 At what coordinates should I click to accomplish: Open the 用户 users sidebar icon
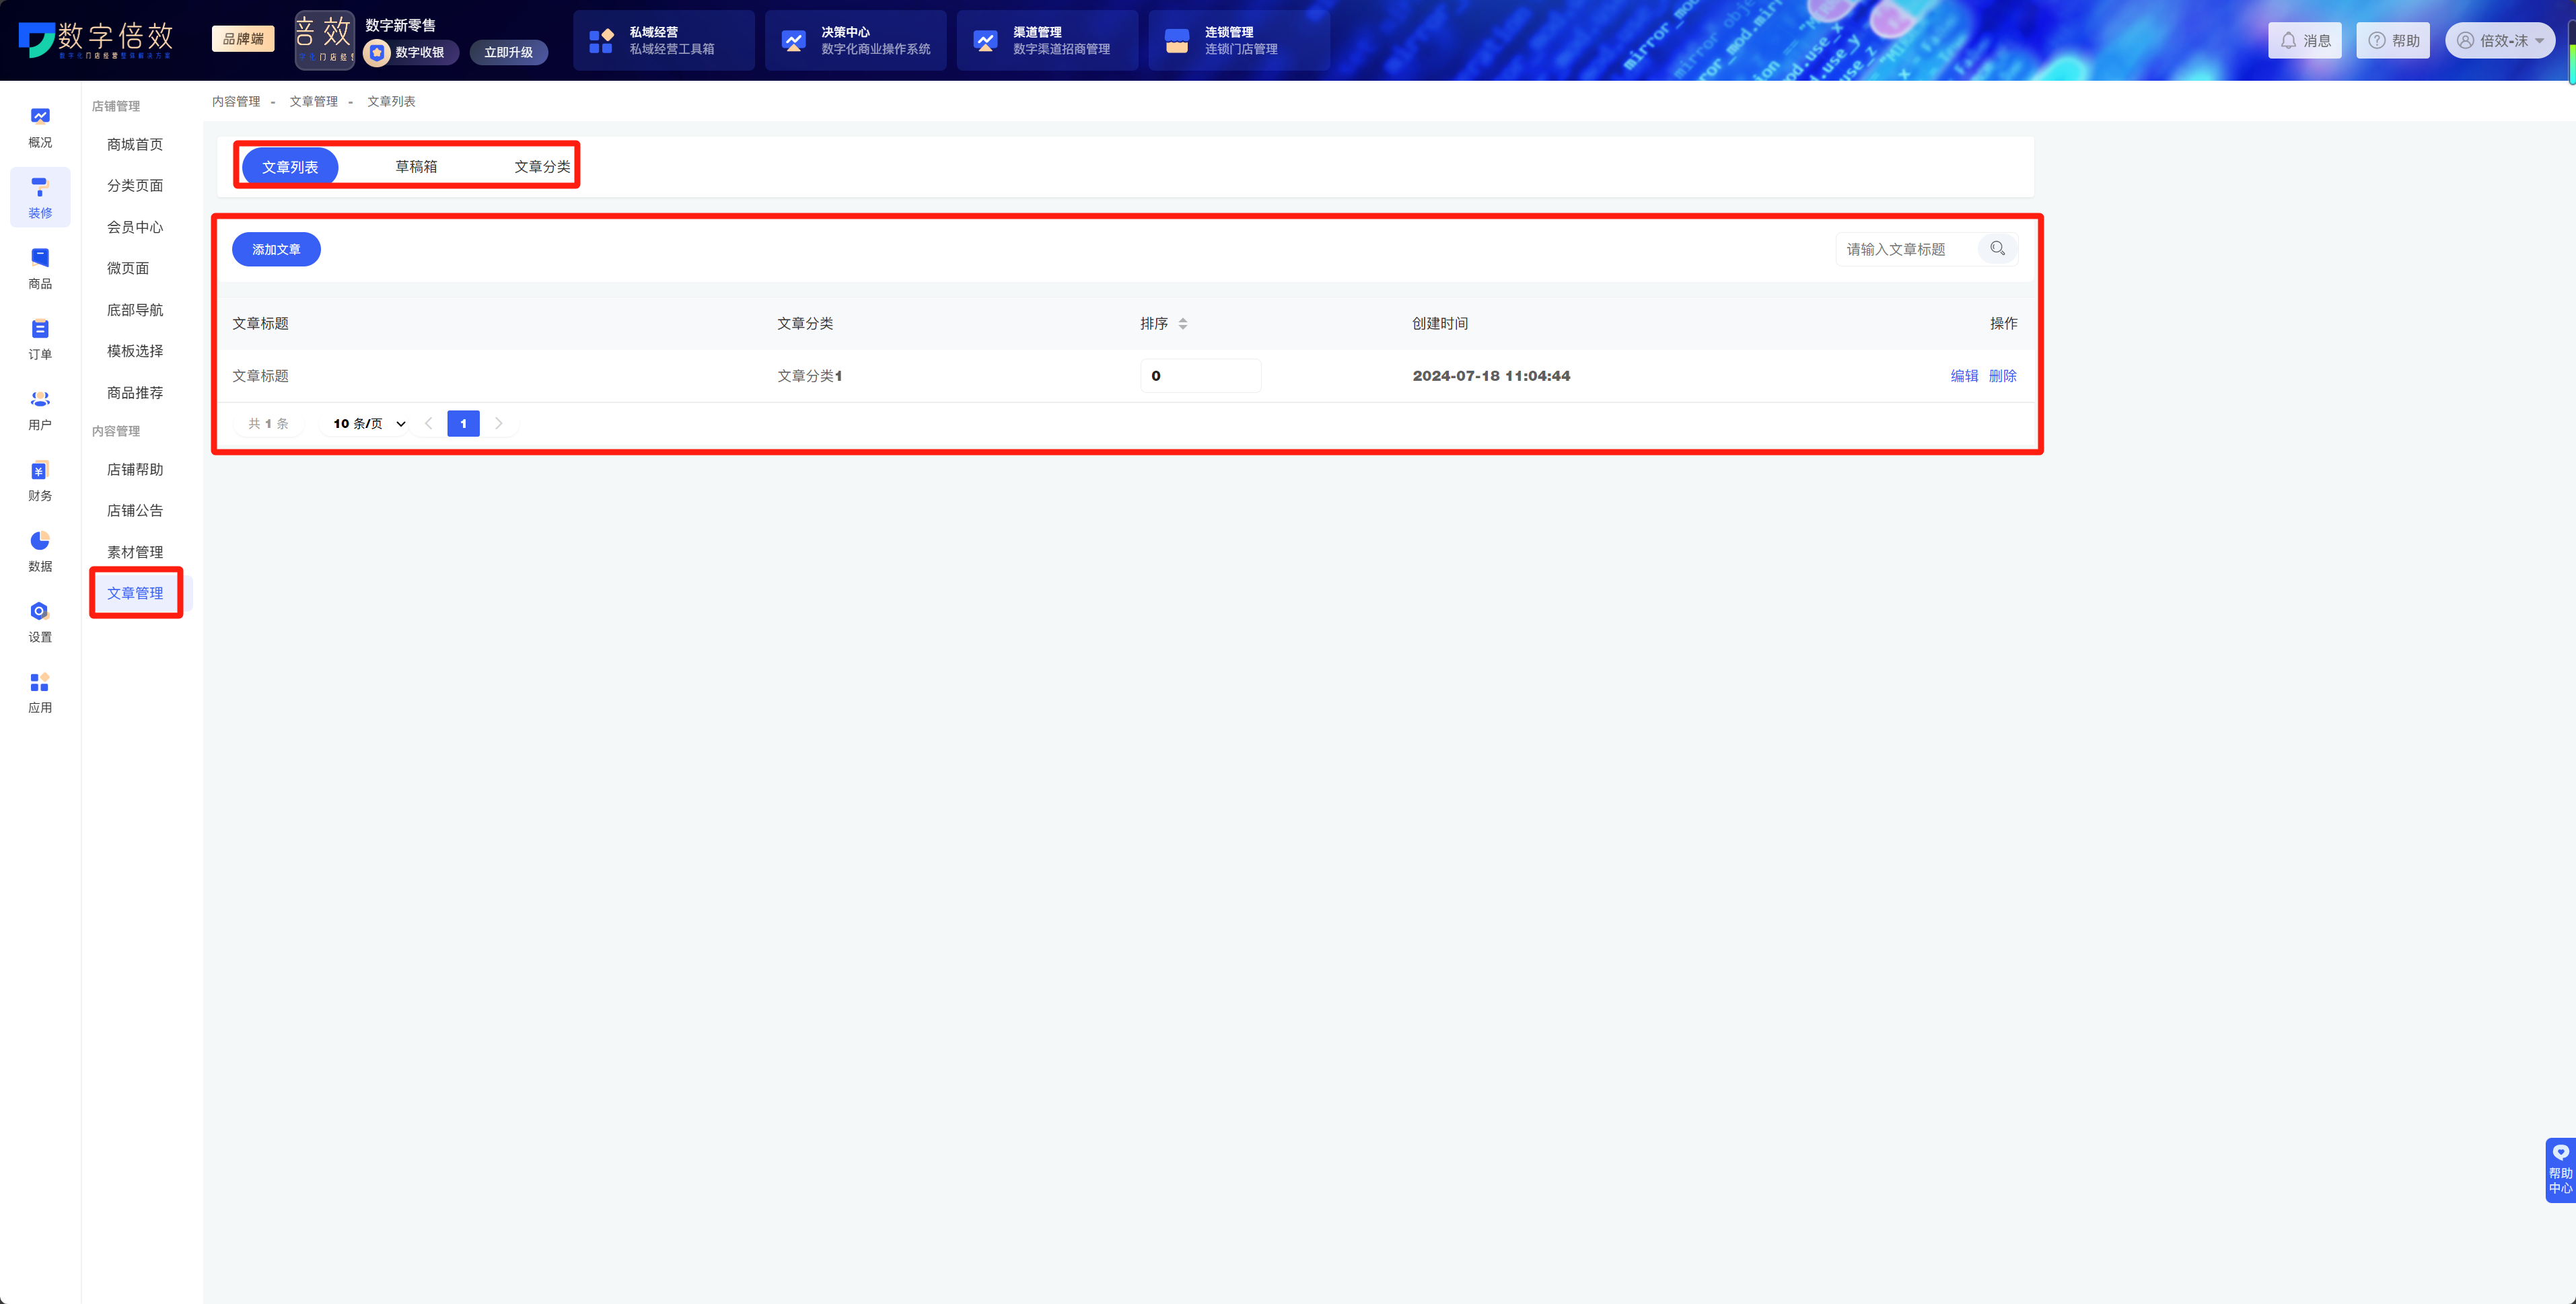click(40, 410)
